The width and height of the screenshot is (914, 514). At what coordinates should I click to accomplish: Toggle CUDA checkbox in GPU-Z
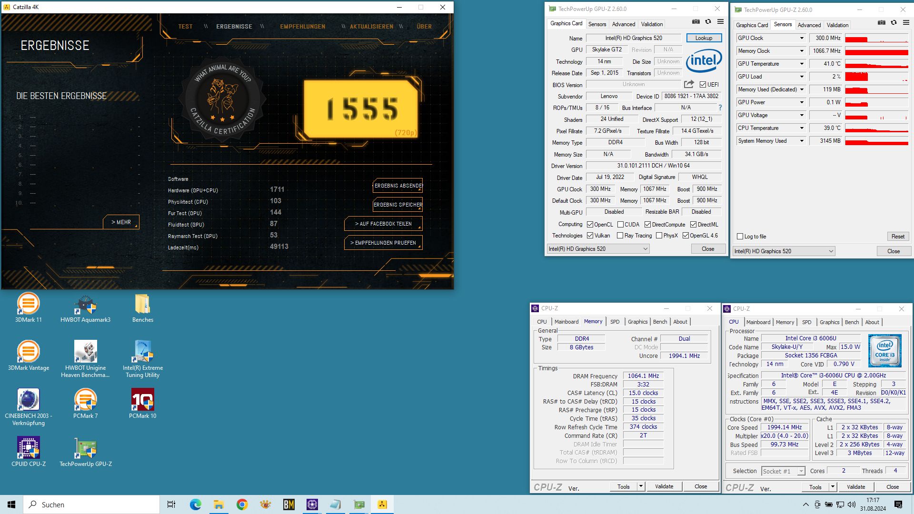click(x=620, y=225)
